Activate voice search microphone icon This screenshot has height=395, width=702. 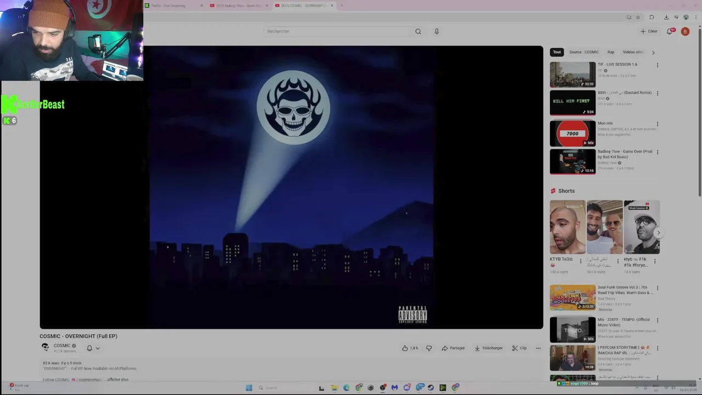coord(437,31)
